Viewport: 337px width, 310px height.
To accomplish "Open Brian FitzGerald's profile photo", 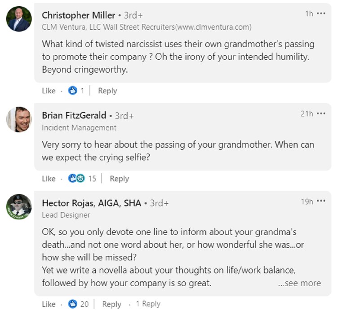I will point(19,119).
